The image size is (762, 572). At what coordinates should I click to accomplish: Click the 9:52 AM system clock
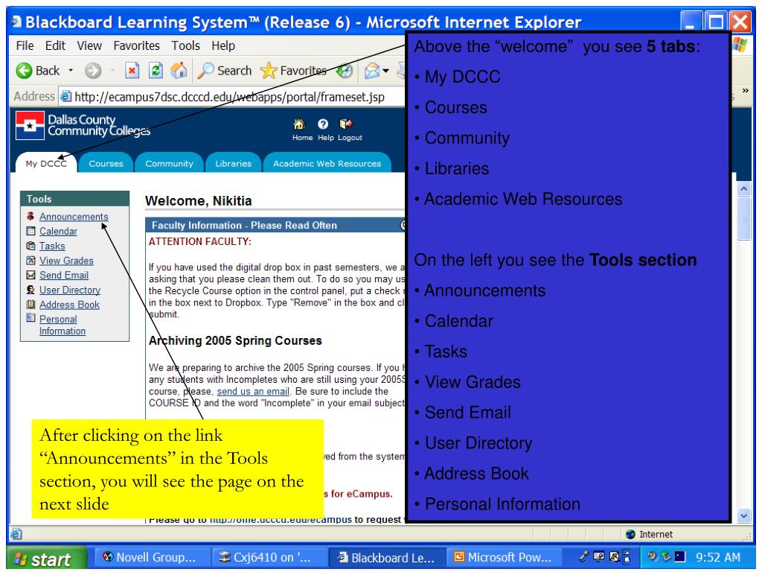[718, 557]
